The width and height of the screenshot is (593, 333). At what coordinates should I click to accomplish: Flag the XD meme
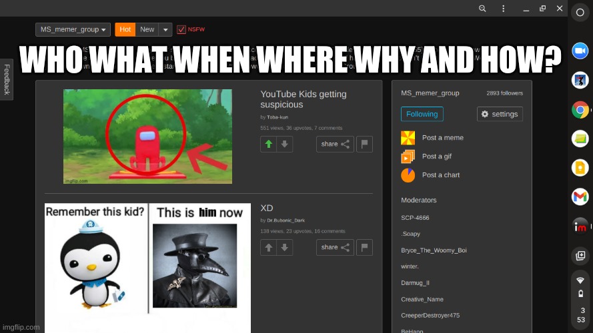pyautogui.click(x=365, y=248)
